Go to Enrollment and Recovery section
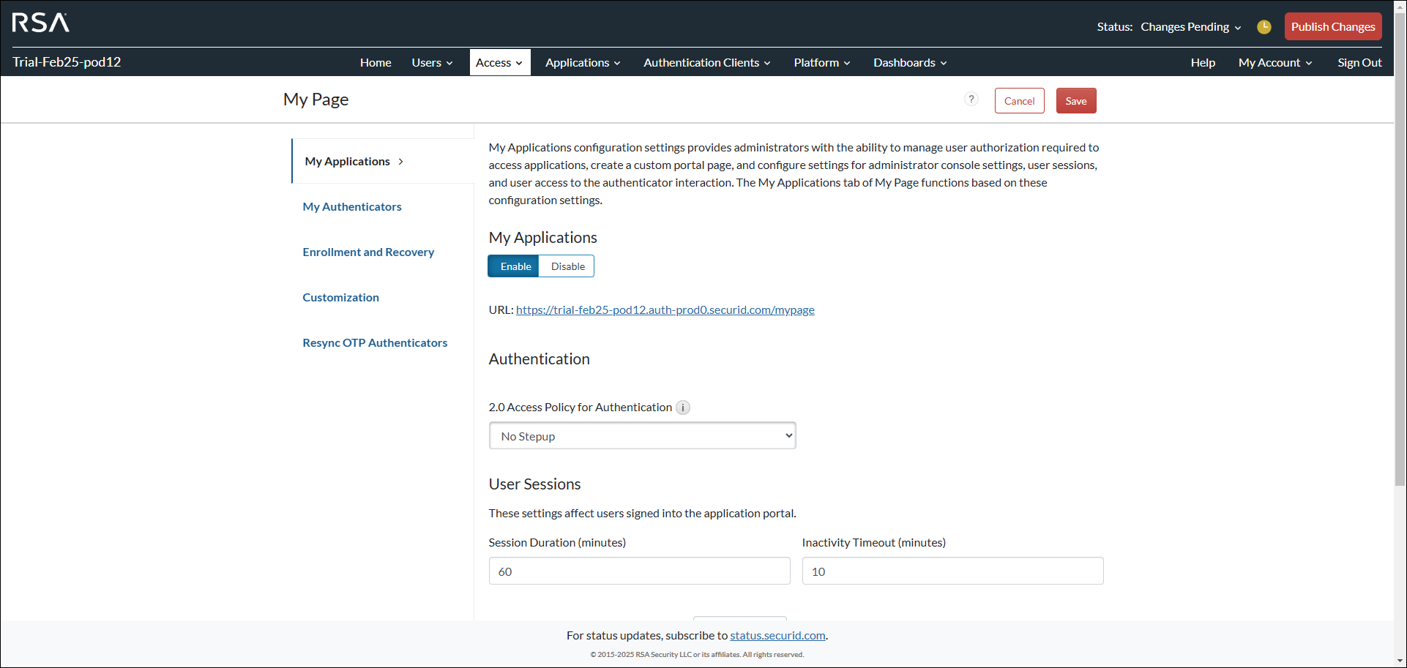This screenshot has height=668, width=1407. click(x=368, y=252)
